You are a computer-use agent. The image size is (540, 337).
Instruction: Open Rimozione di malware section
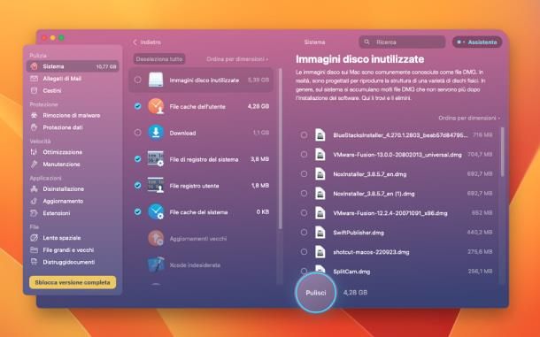pyautogui.click(x=73, y=115)
